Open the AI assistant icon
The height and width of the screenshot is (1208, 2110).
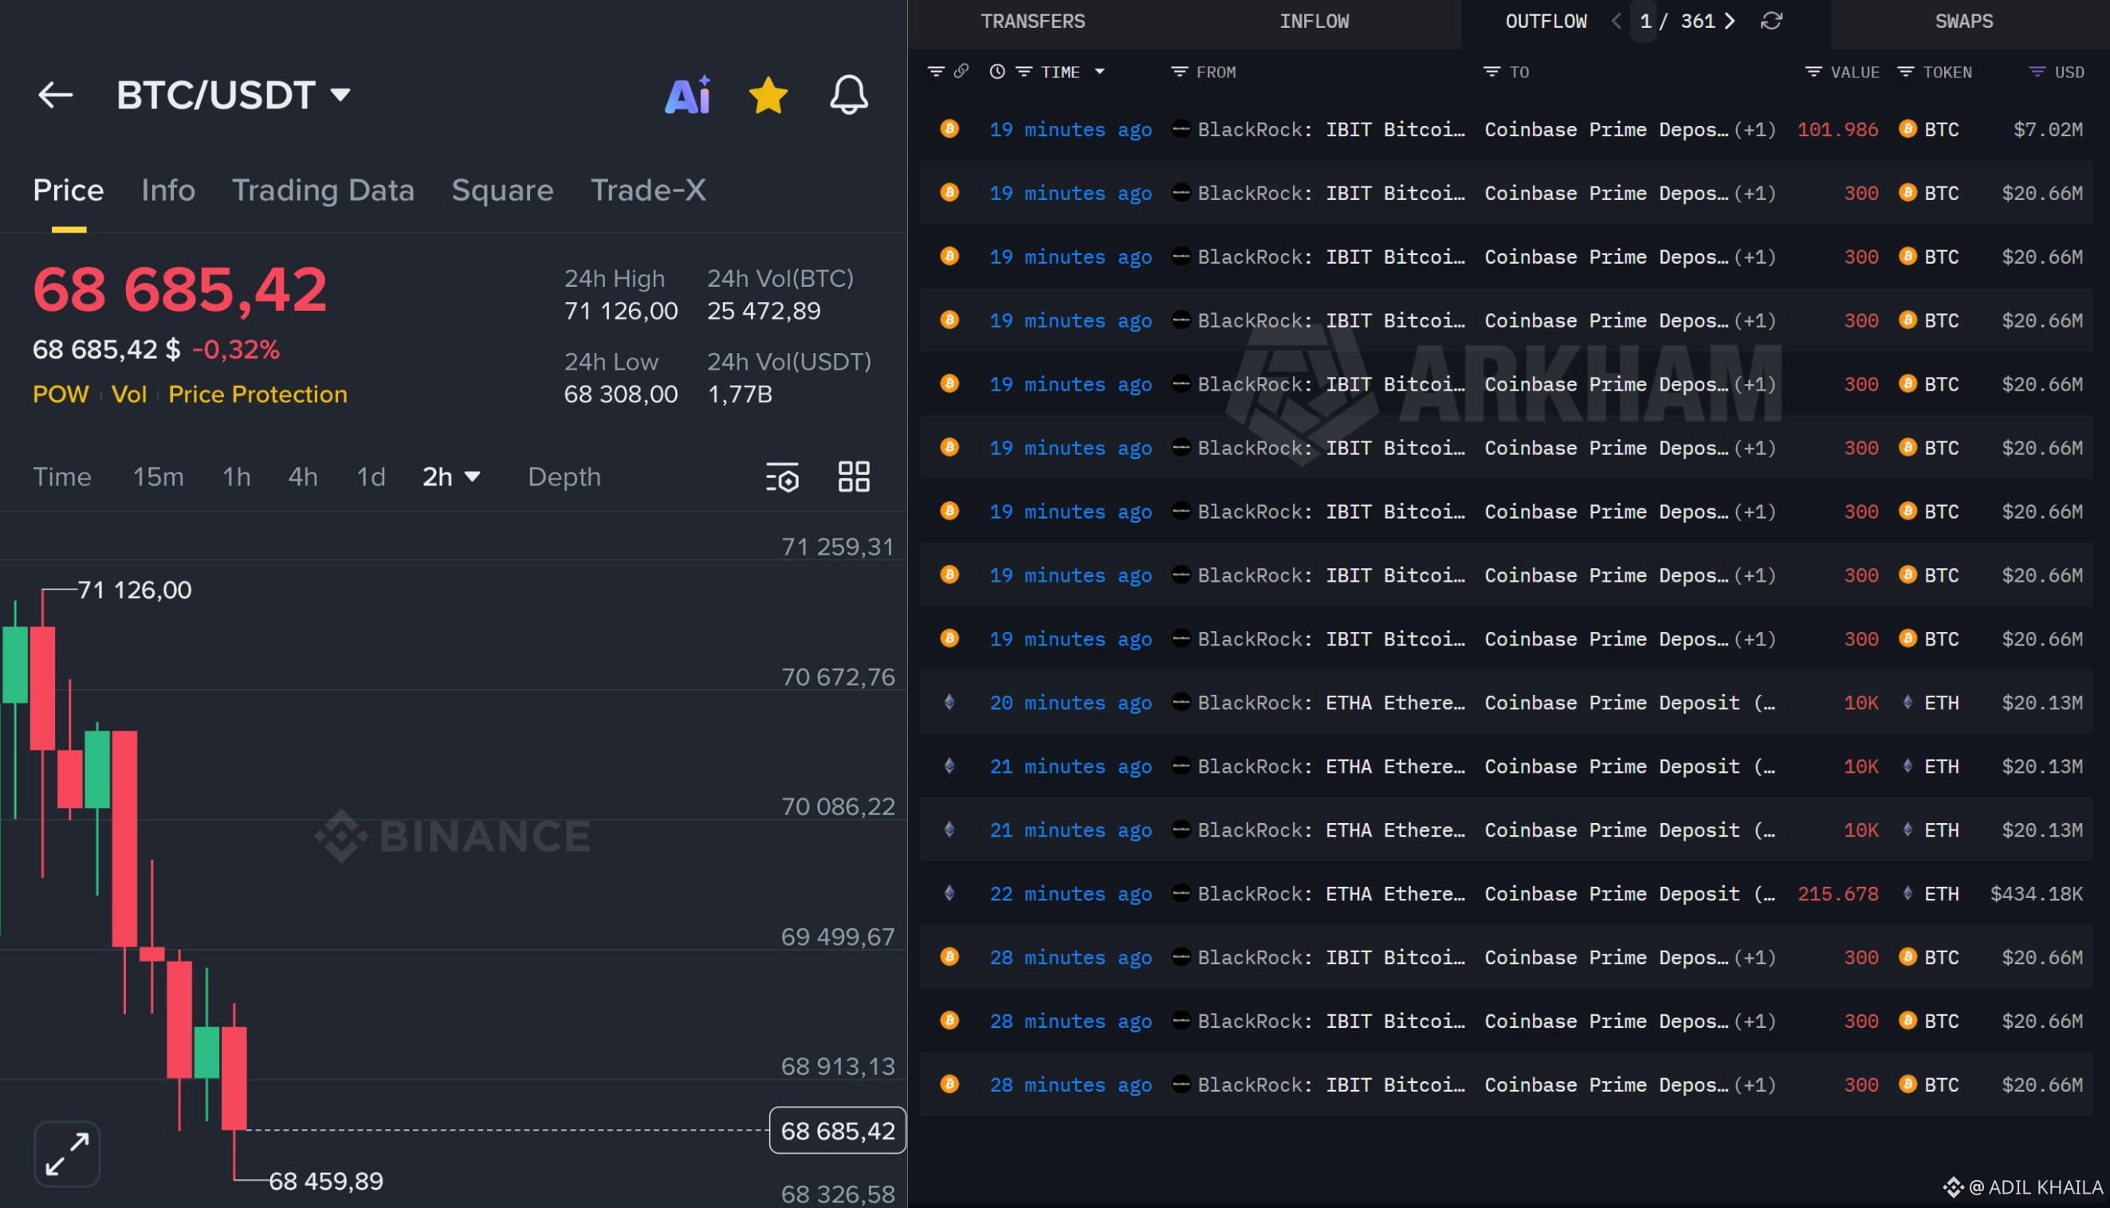pyautogui.click(x=688, y=95)
